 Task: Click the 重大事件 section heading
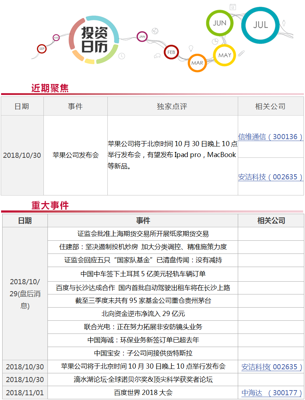point(50,205)
